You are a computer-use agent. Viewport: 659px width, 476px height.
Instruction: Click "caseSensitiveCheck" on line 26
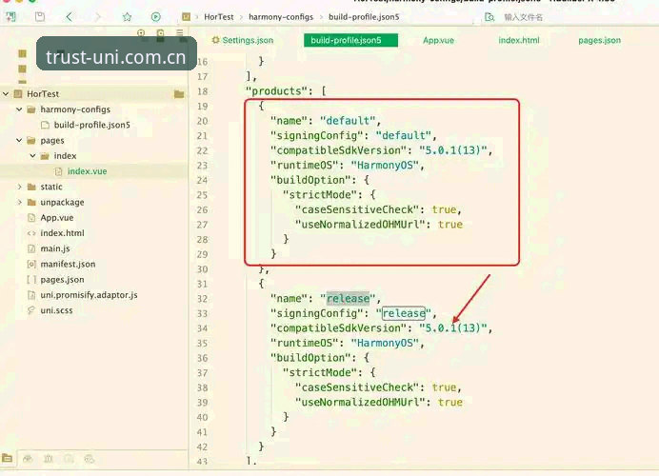pos(357,209)
